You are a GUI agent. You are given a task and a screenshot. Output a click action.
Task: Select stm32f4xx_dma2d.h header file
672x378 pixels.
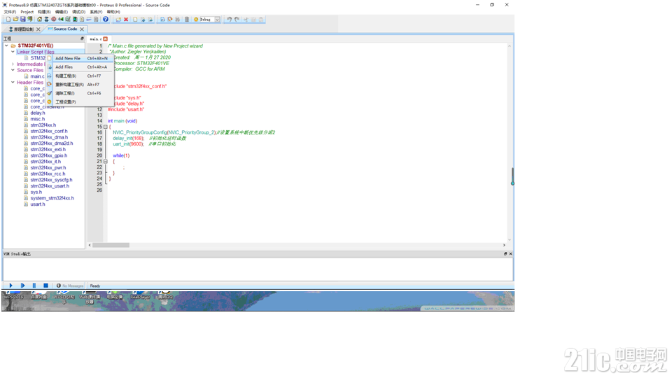[51, 143]
